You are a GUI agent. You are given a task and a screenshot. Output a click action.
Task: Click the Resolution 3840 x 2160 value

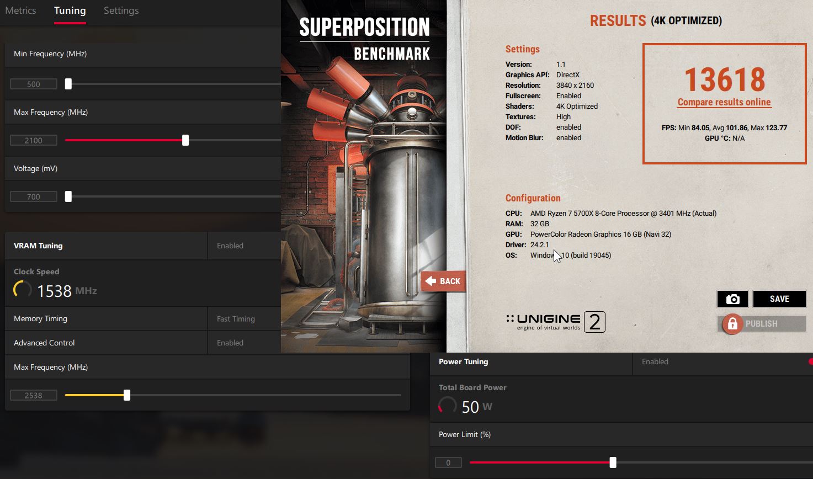575,85
